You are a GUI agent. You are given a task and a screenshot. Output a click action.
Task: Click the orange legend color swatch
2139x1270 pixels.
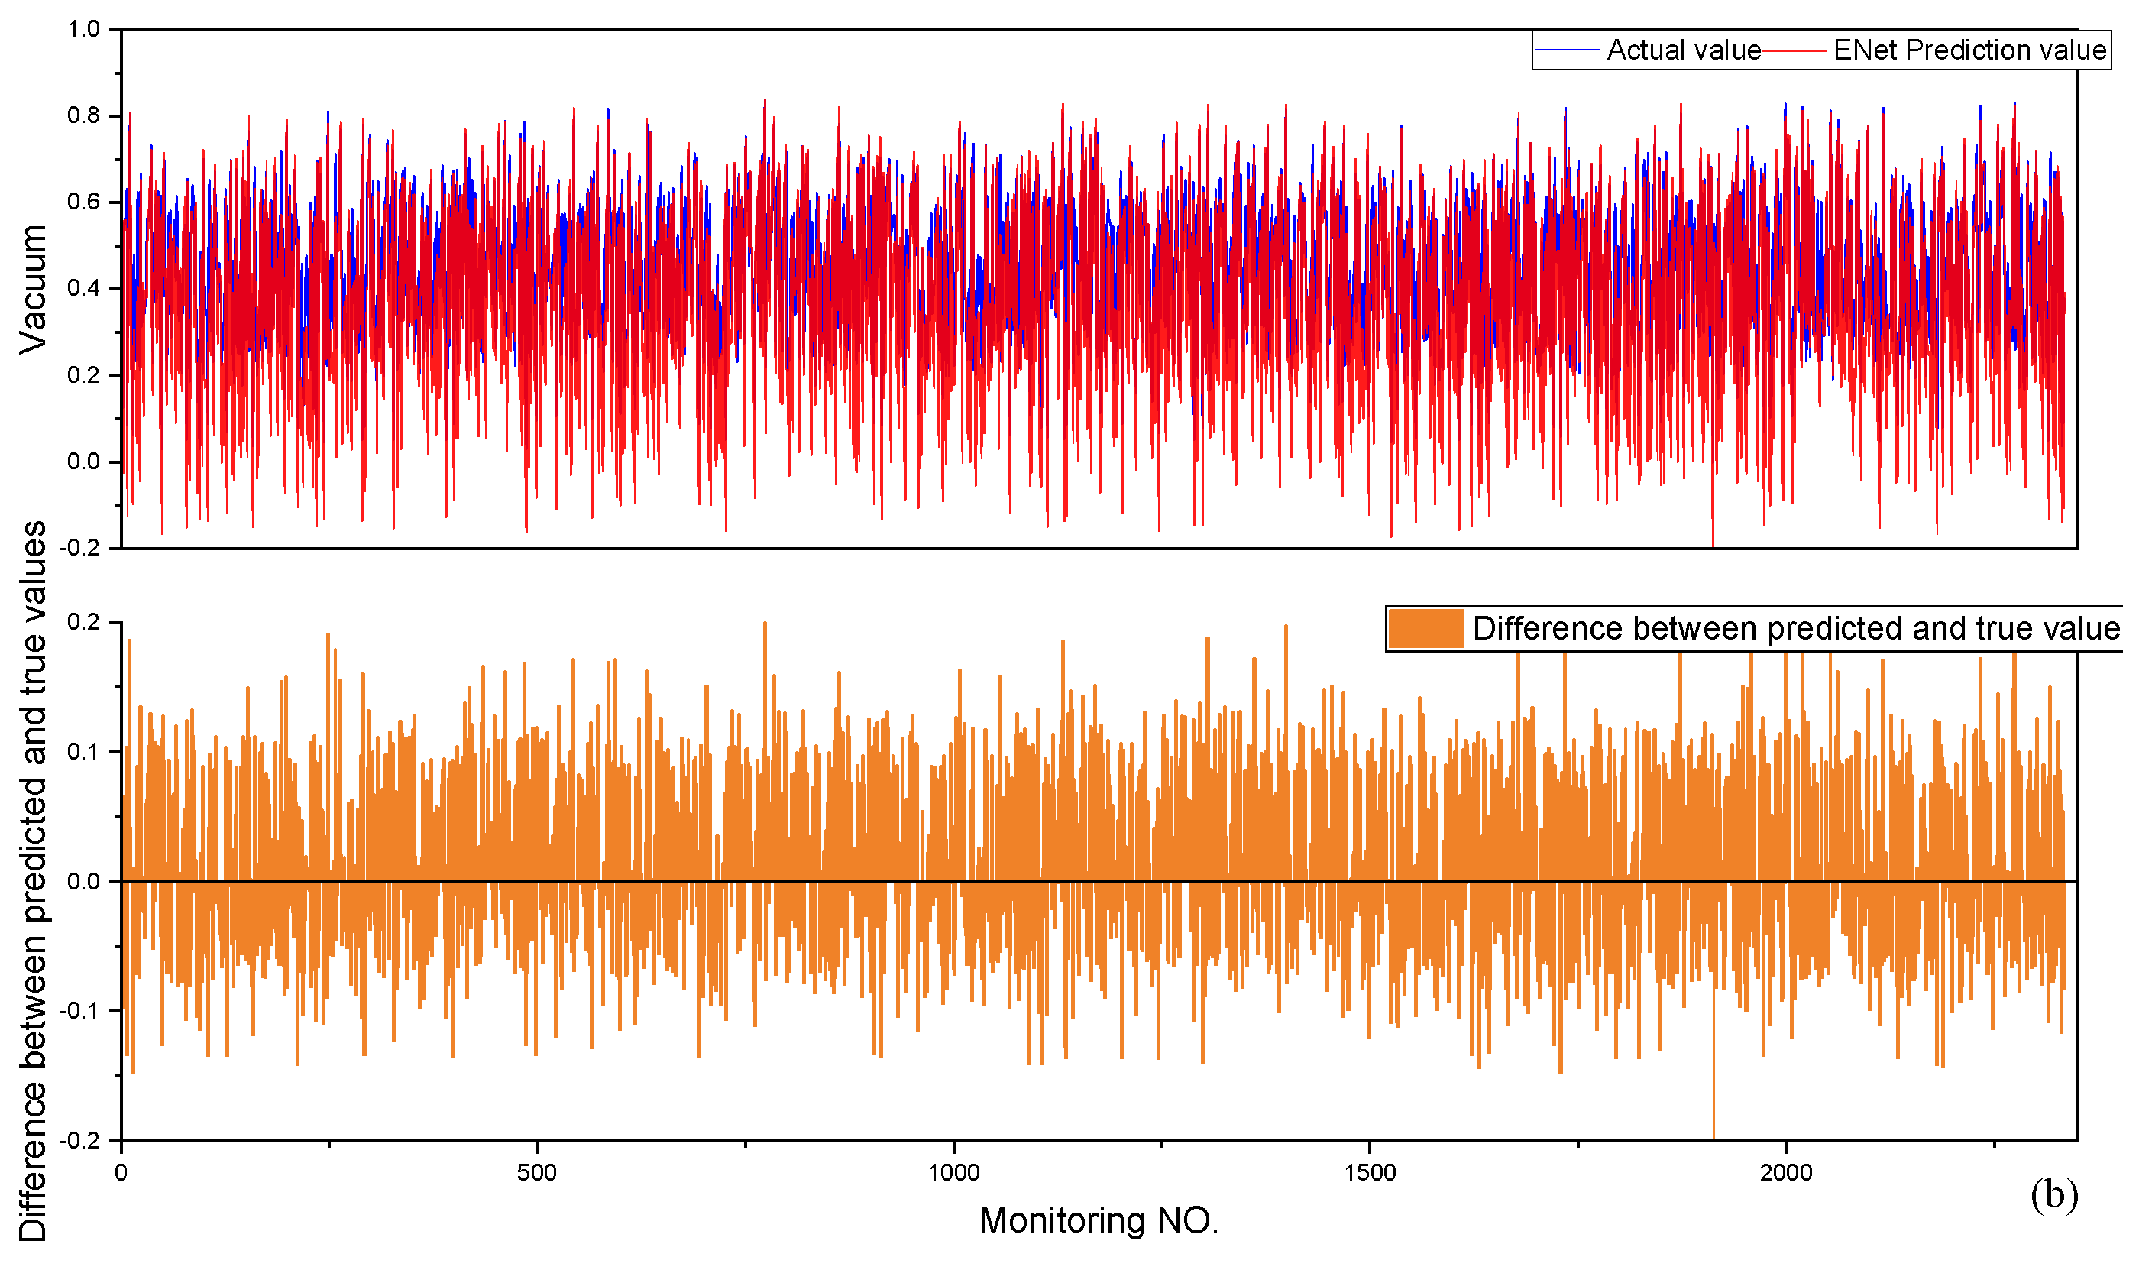[1425, 629]
